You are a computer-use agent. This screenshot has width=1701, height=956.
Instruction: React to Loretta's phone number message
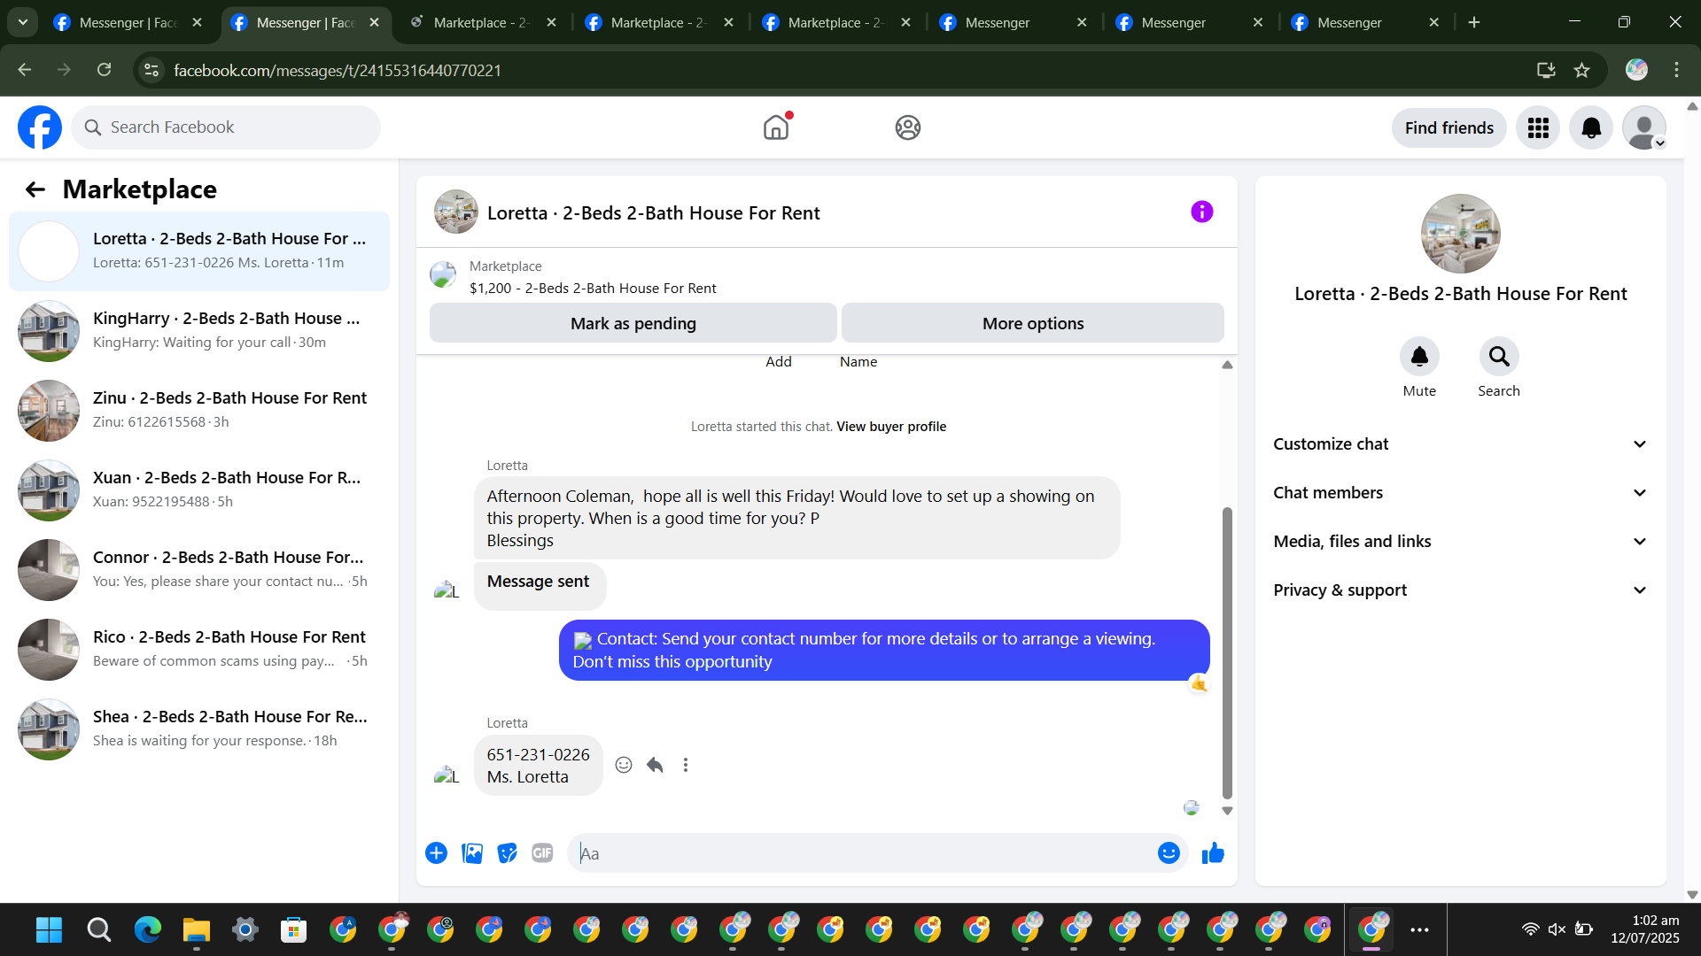[624, 765]
